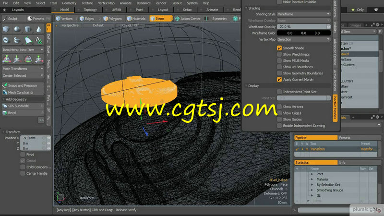This screenshot has width=384, height=216.
Task: Expand the Material statistics row
Action: coord(312,179)
